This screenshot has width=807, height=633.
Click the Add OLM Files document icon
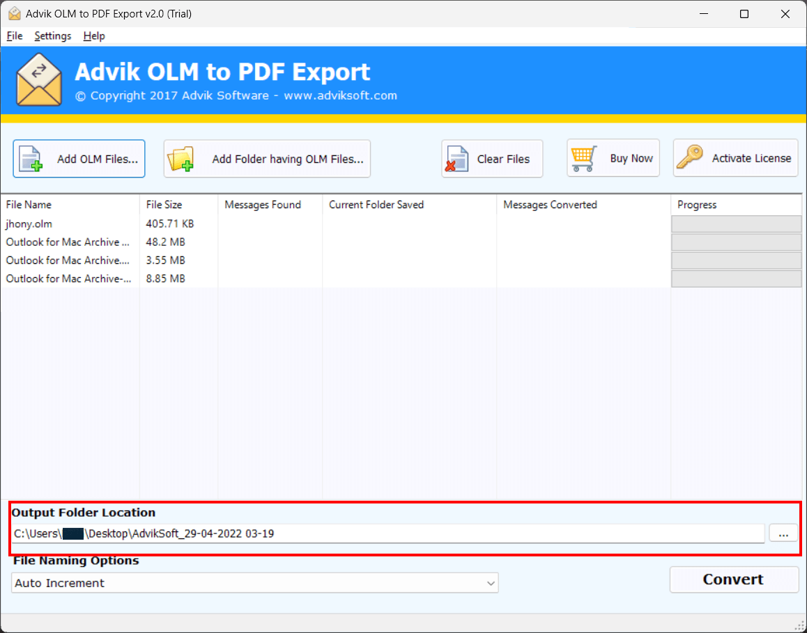point(31,159)
